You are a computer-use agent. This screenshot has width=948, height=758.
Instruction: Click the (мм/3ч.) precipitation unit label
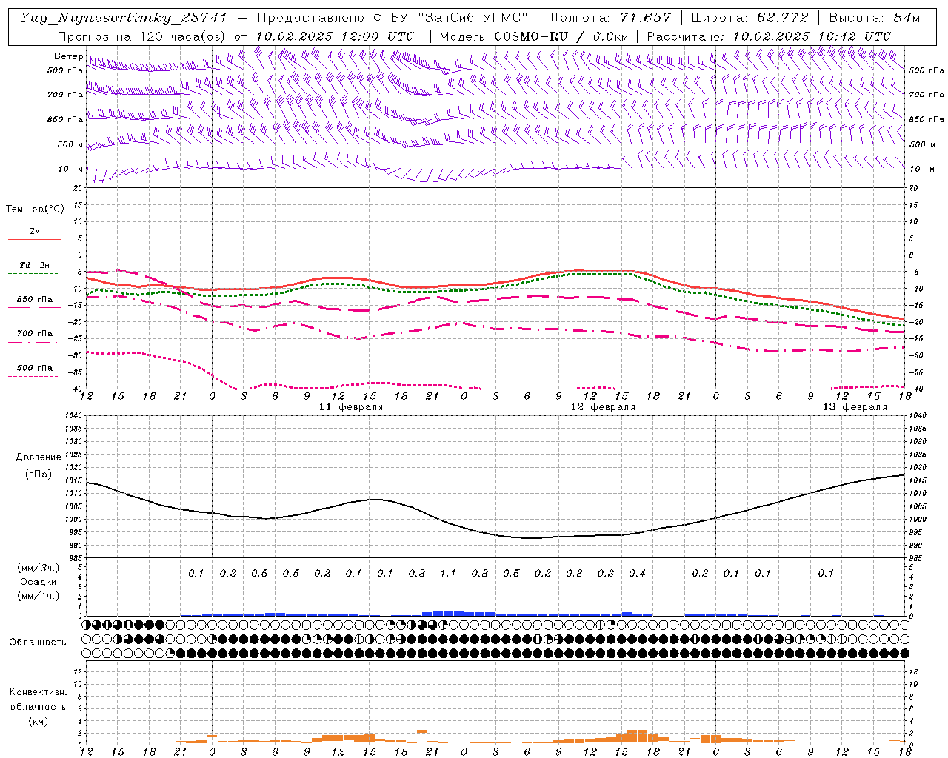39,568
